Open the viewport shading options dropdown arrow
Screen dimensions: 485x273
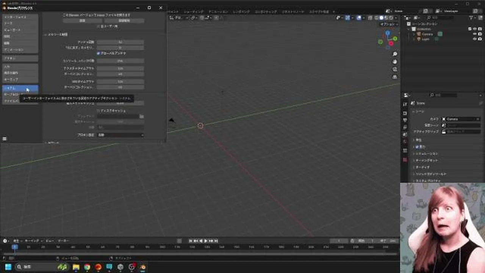tap(396, 18)
